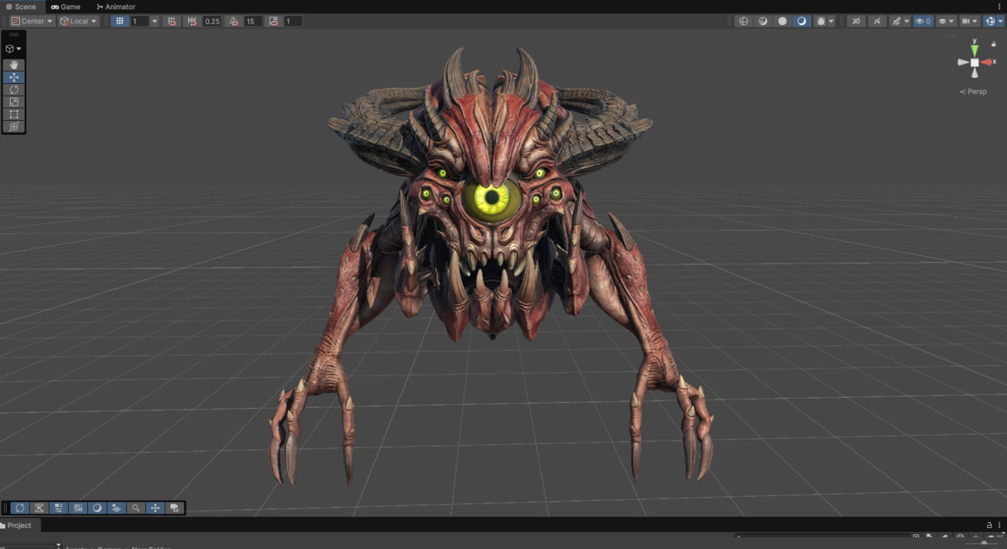Click the gizmo's bottom gray axis cone
Screen dimensions: 1007x549
[x=974, y=73]
